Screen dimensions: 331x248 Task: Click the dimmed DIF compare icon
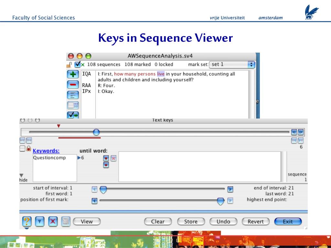[x=73, y=105]
